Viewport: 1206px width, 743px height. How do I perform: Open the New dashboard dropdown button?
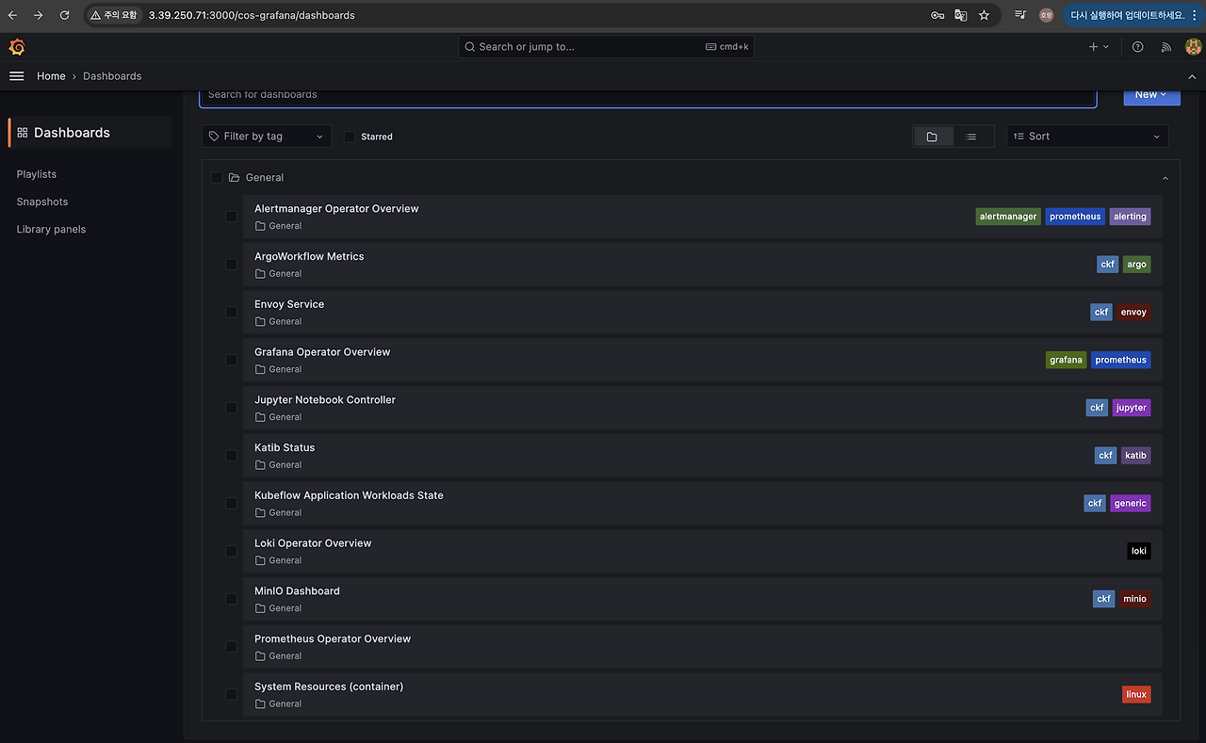pos(1151,94)
